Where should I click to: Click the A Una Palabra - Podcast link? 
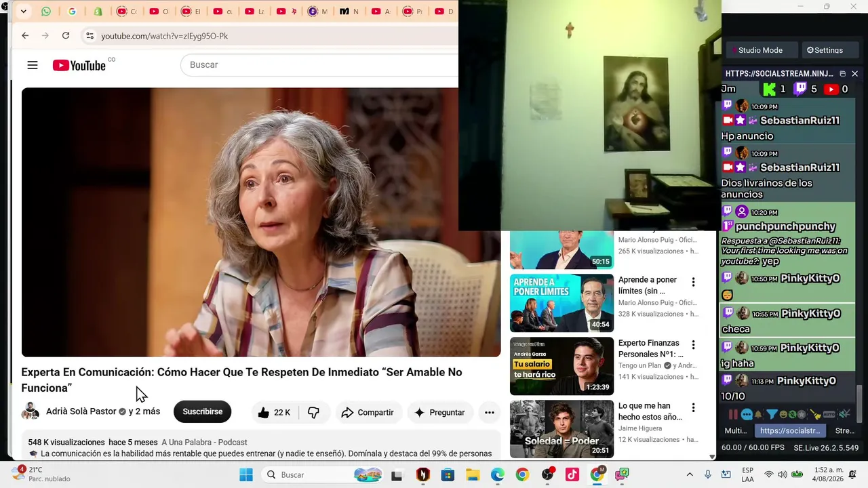204,442
